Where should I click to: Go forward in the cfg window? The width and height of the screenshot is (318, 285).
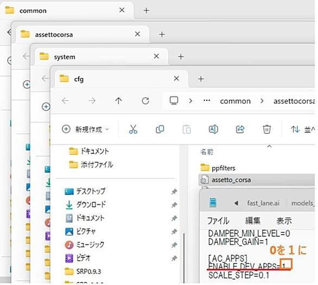coord(92,100)
